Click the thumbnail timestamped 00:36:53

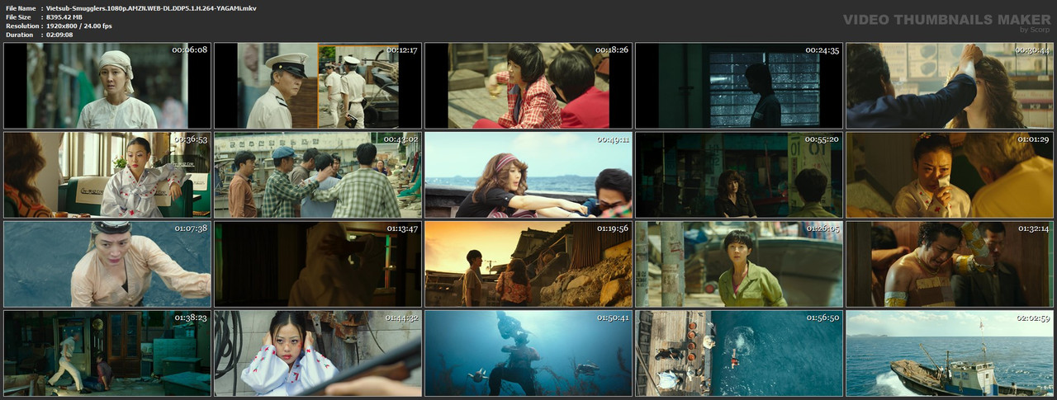tap(107, 175)
